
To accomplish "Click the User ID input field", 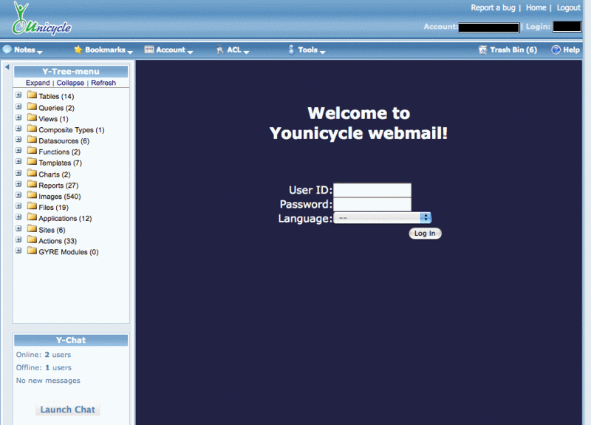I will click(x=372, y=190).
